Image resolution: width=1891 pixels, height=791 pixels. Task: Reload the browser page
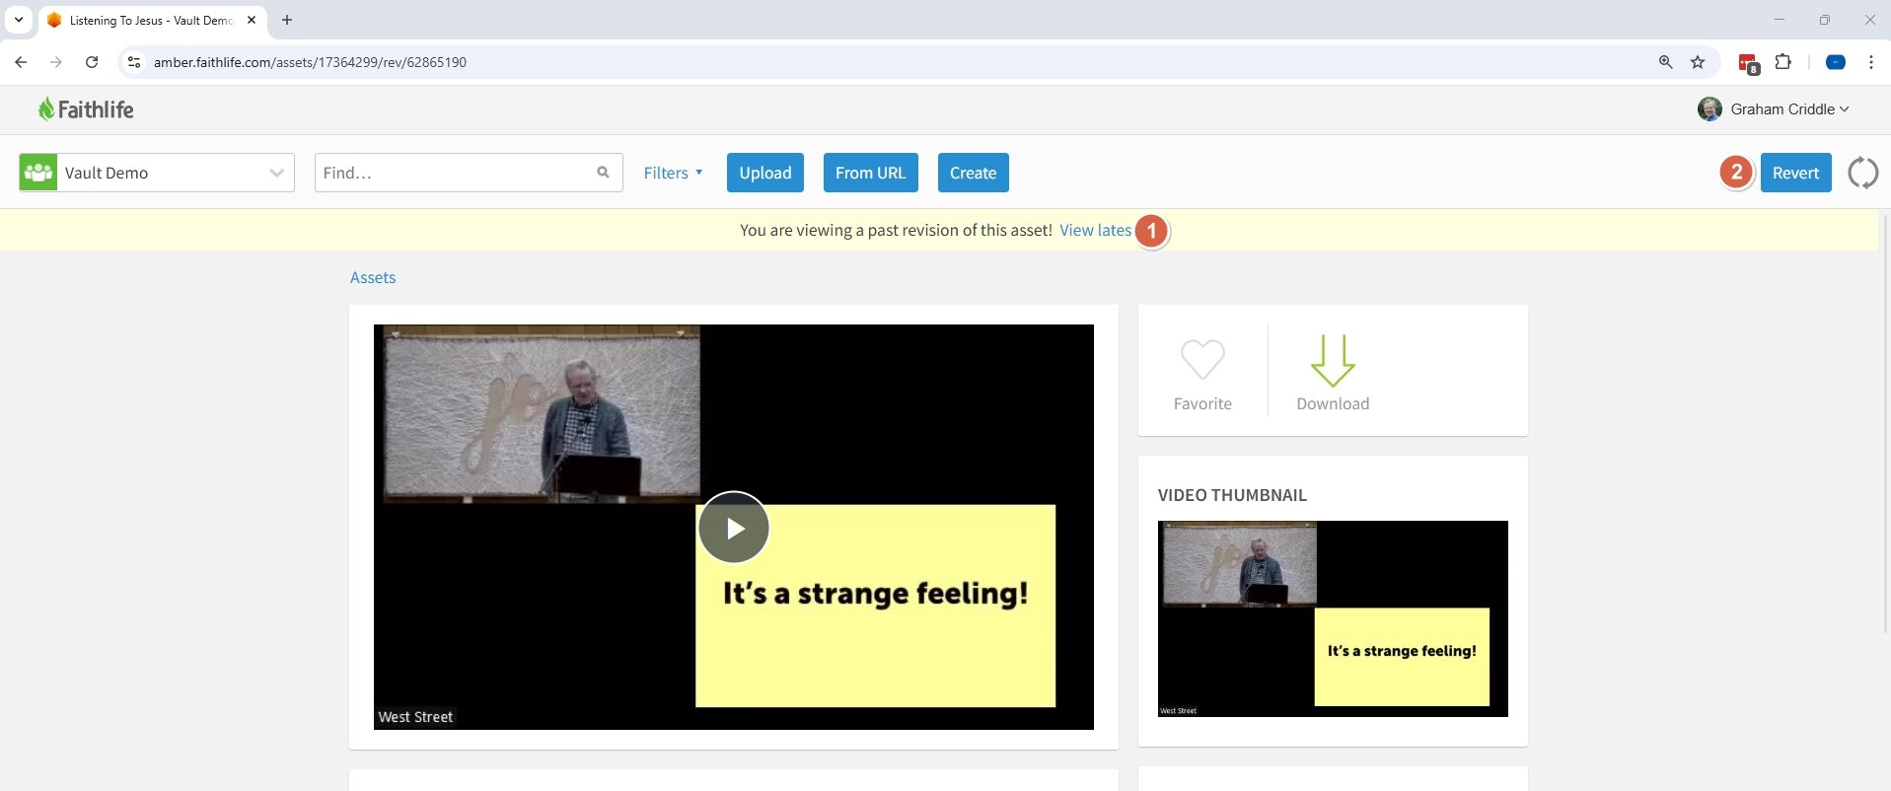pos(92,62)
